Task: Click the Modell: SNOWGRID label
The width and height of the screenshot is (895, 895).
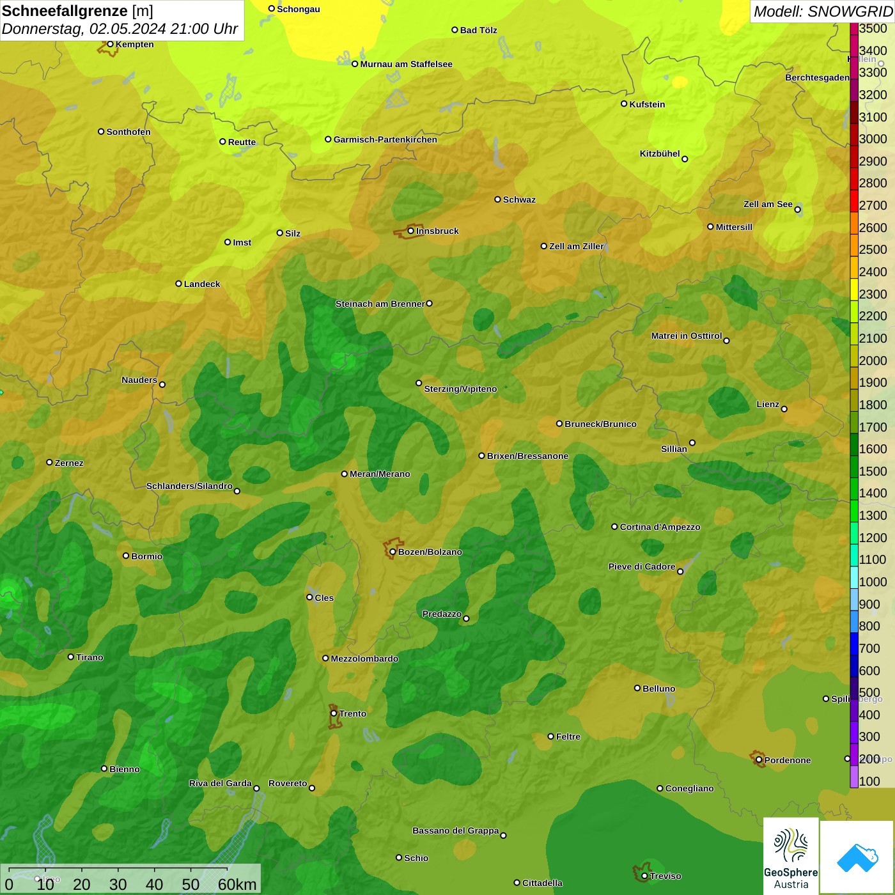Action: [823, 12]
